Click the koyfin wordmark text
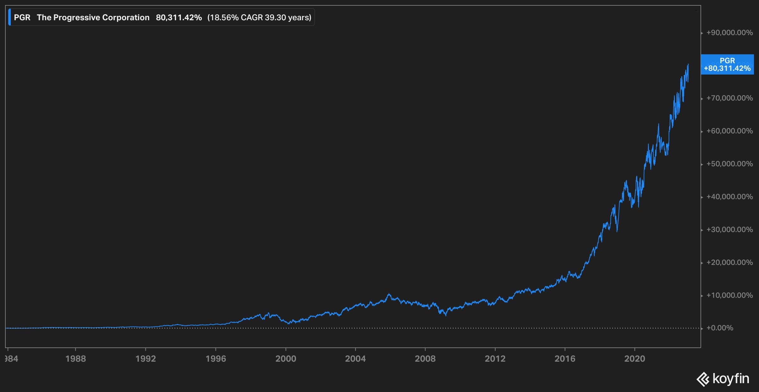The width and height of the screenshot is (759, 392). pos(731,378)
